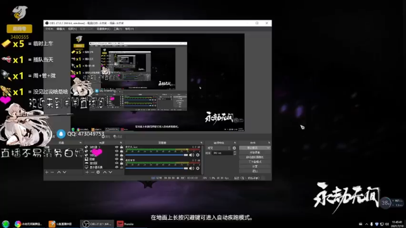Toggle the lock on the image source row
Screen dimensions: 406x228
(121, 159)
